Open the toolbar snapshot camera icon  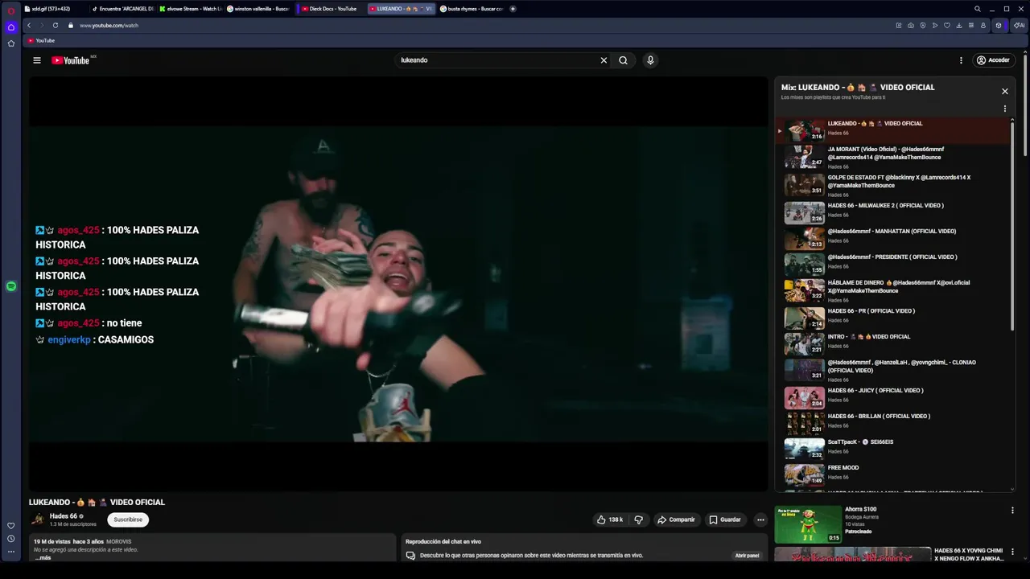pyautogui.click(x=910, y=26)
